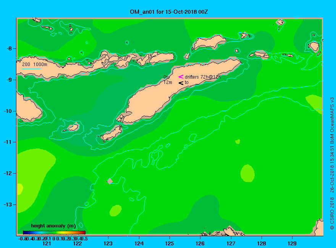This screenshot has height=248, width=336.
Task: Click the longitude label 125
Action: [170, 243]
